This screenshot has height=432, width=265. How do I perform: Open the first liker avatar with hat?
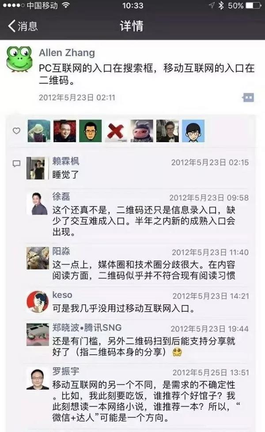39,131
